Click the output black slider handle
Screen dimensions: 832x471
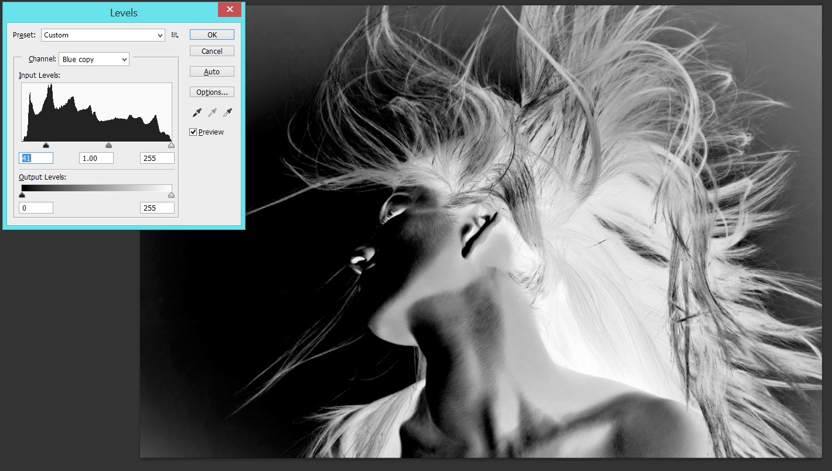pyautogui.click(x=22, y=195)
